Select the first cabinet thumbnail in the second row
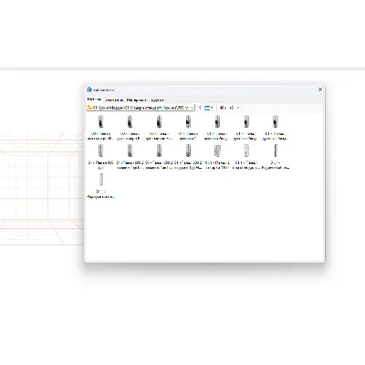The image size is (365, 365). coord(100,151)
